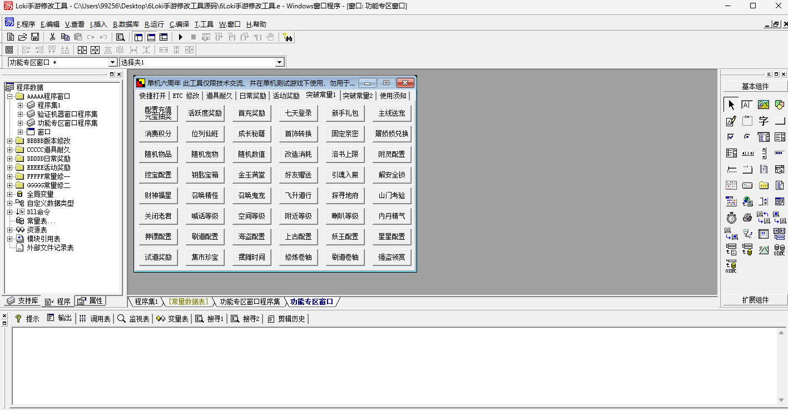Click the binoculars help search icon
788x410 pixels.
(x=288, y=37)
